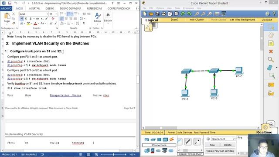Switch to the DISEÑO ribbon tab

coord(50,8)
